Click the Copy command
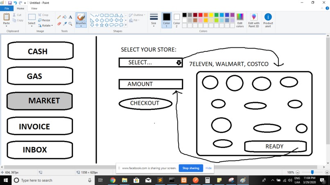The height and width of the screenshot is (185, 330). [x=18, y=20]
